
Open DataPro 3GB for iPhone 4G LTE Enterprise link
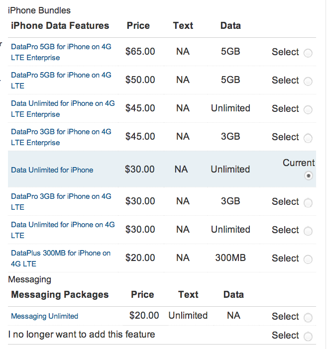tap(61, 137)
